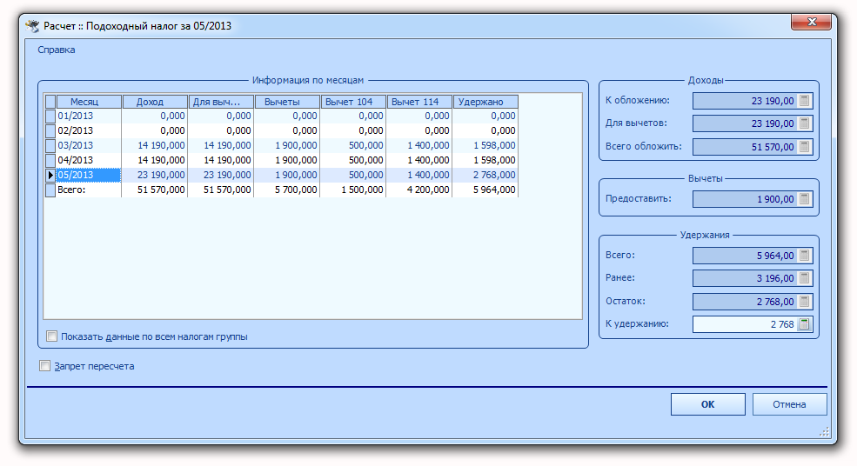The width and height of the screenshot is (857, 466).
Task: Click total Вычет 114 4 200,000 cell
Action: (419, 190)
